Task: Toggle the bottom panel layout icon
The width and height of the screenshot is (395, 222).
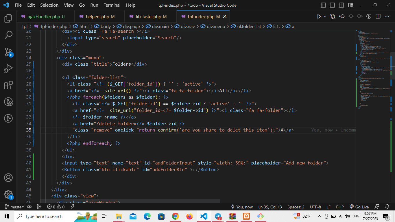Action: (x=333, y=5)
